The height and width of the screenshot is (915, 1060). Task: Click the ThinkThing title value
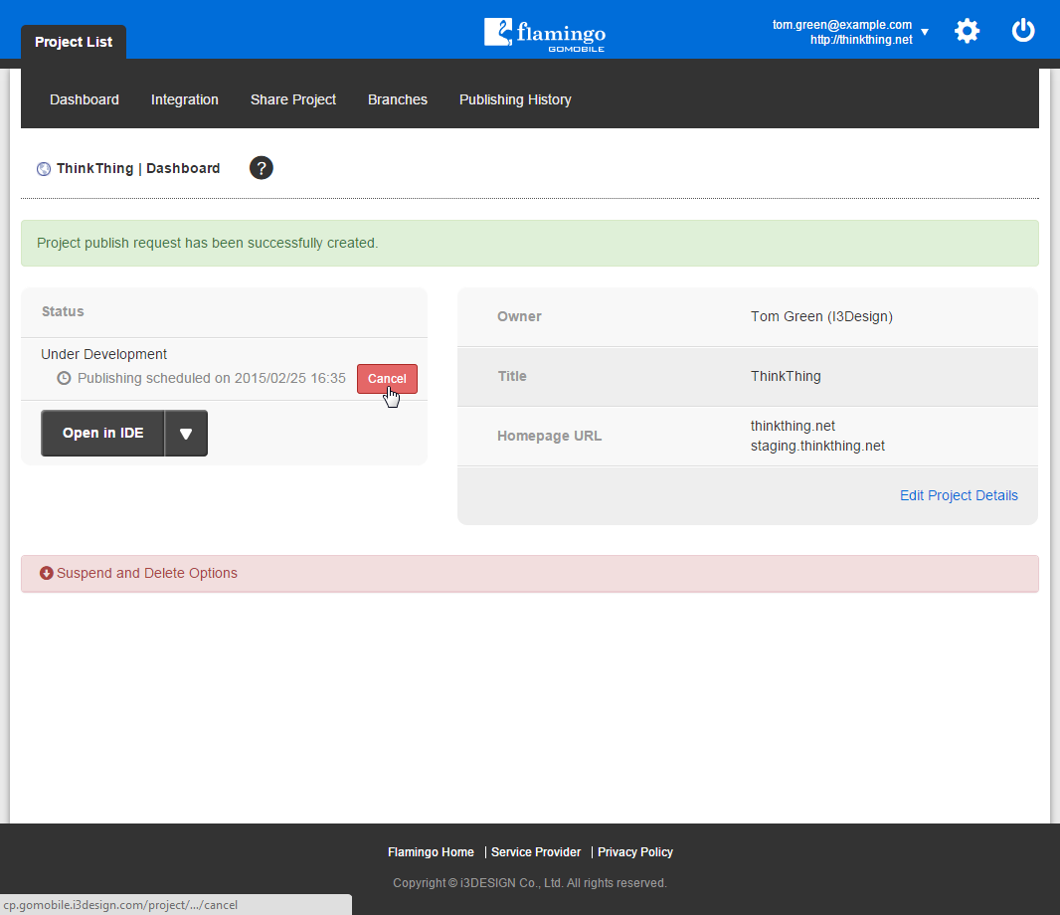click(x=786, y=376)
